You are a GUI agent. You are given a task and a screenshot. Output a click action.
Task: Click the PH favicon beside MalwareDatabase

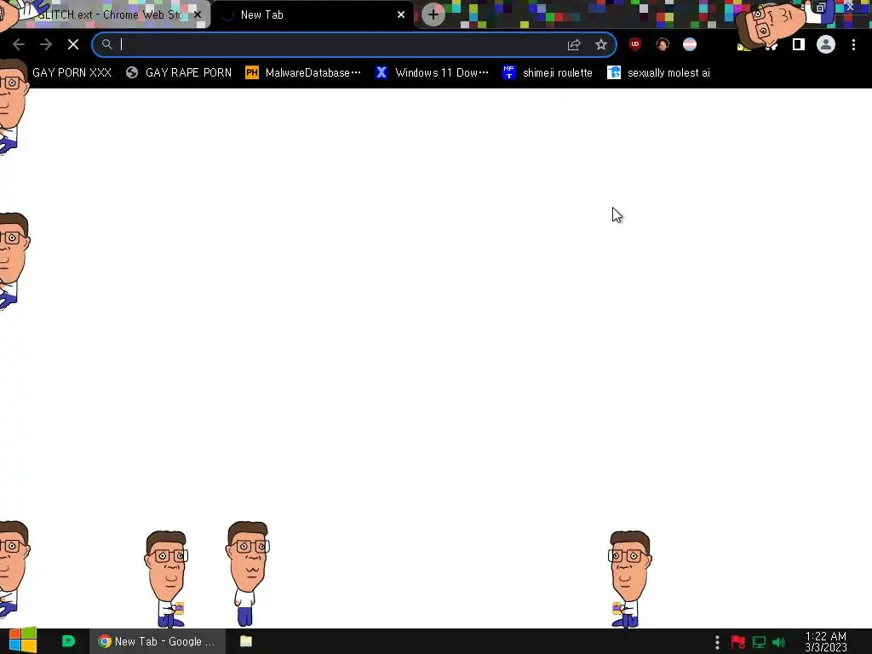click(x=252, y=73)
